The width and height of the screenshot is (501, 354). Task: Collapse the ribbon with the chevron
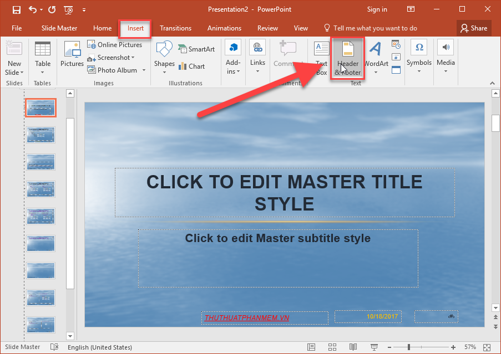coord(492,83)
